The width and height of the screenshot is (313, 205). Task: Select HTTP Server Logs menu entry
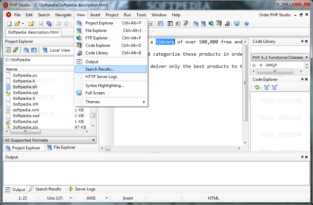tap(111, 77)
